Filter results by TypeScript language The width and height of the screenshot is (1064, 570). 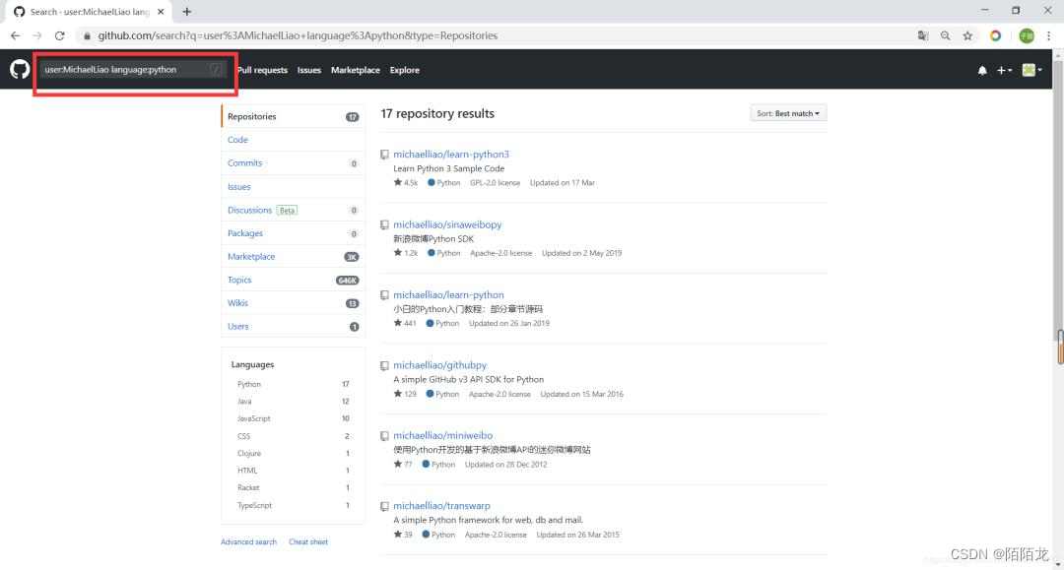coord(294,505)
